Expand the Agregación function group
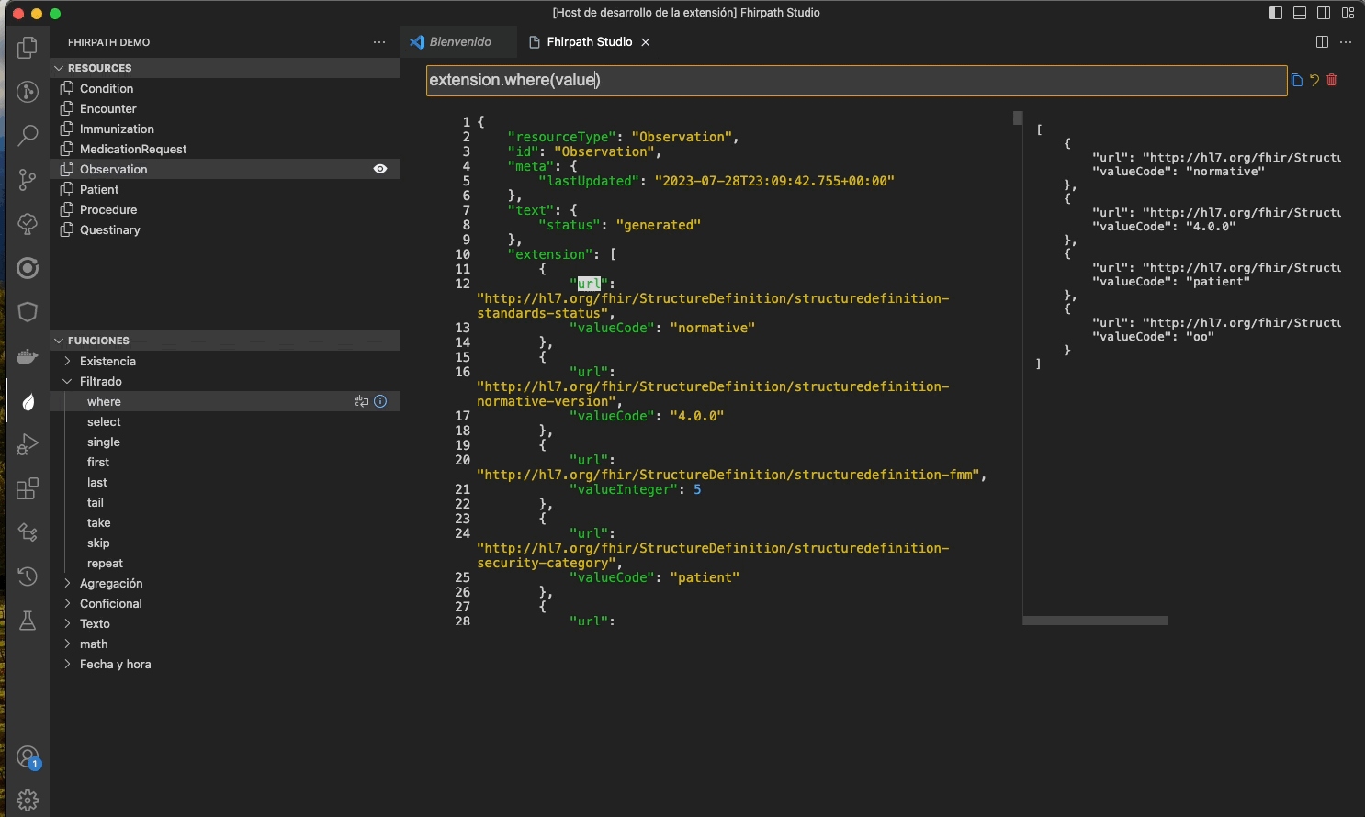 tap(225, 583)
